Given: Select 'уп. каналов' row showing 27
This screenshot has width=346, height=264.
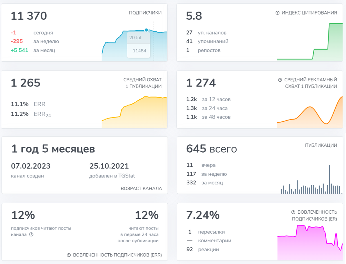Looking at the screenshot, I should click(206, 33).
